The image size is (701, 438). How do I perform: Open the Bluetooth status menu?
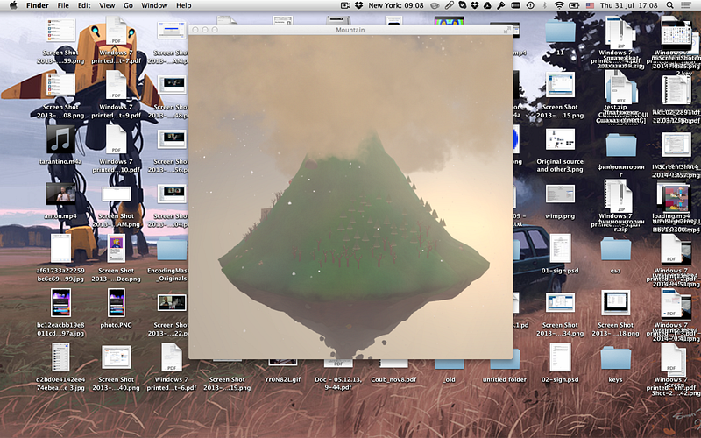click(544, 5)
